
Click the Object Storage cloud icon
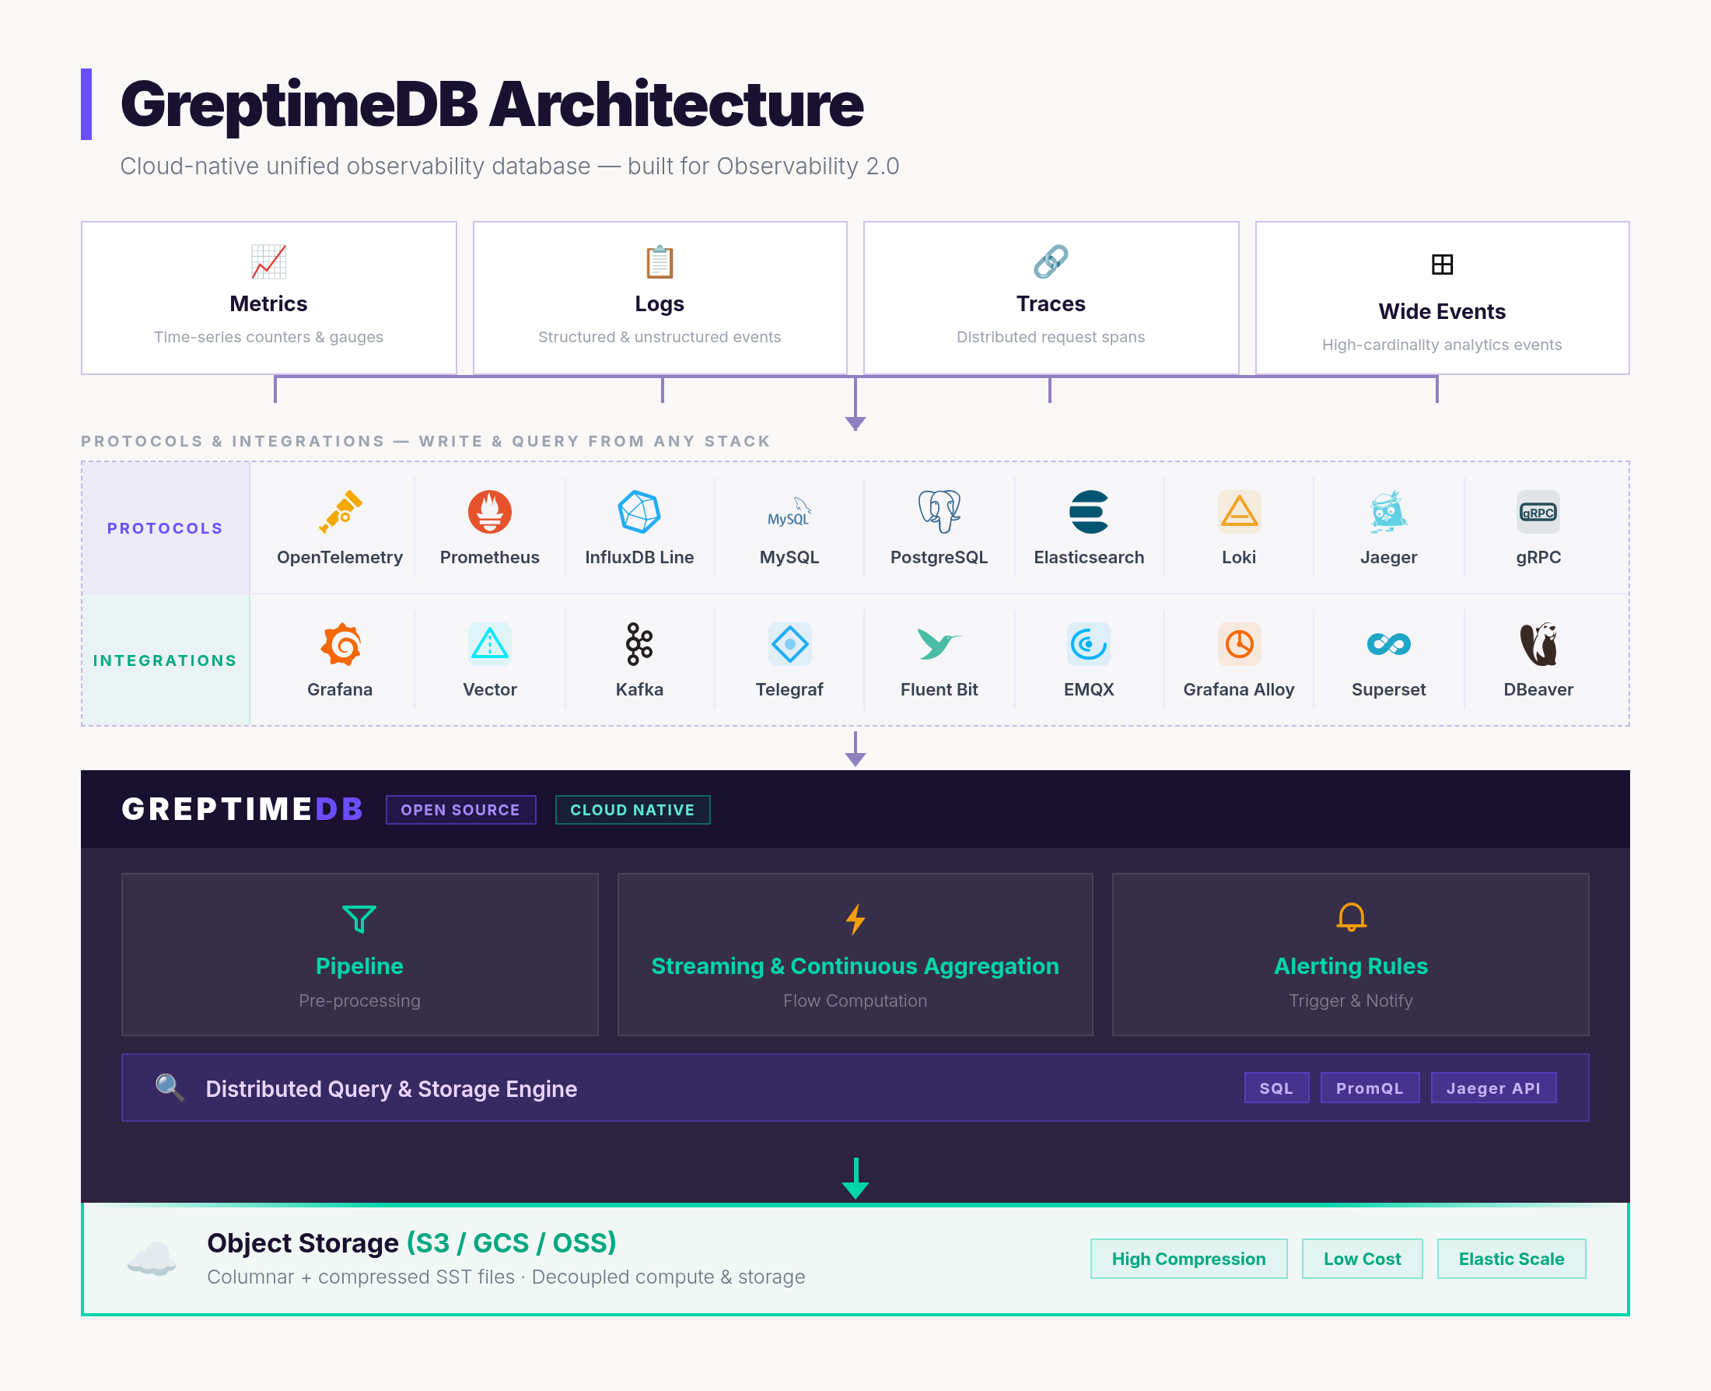pyautogui.click(x=152, y=1258)
